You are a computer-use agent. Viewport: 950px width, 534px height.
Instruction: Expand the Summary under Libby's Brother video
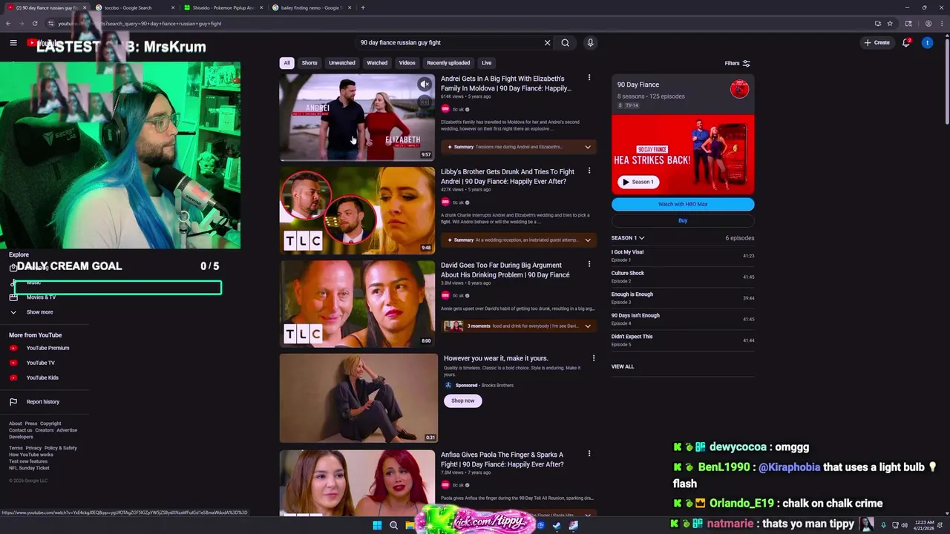pos(518,240)
